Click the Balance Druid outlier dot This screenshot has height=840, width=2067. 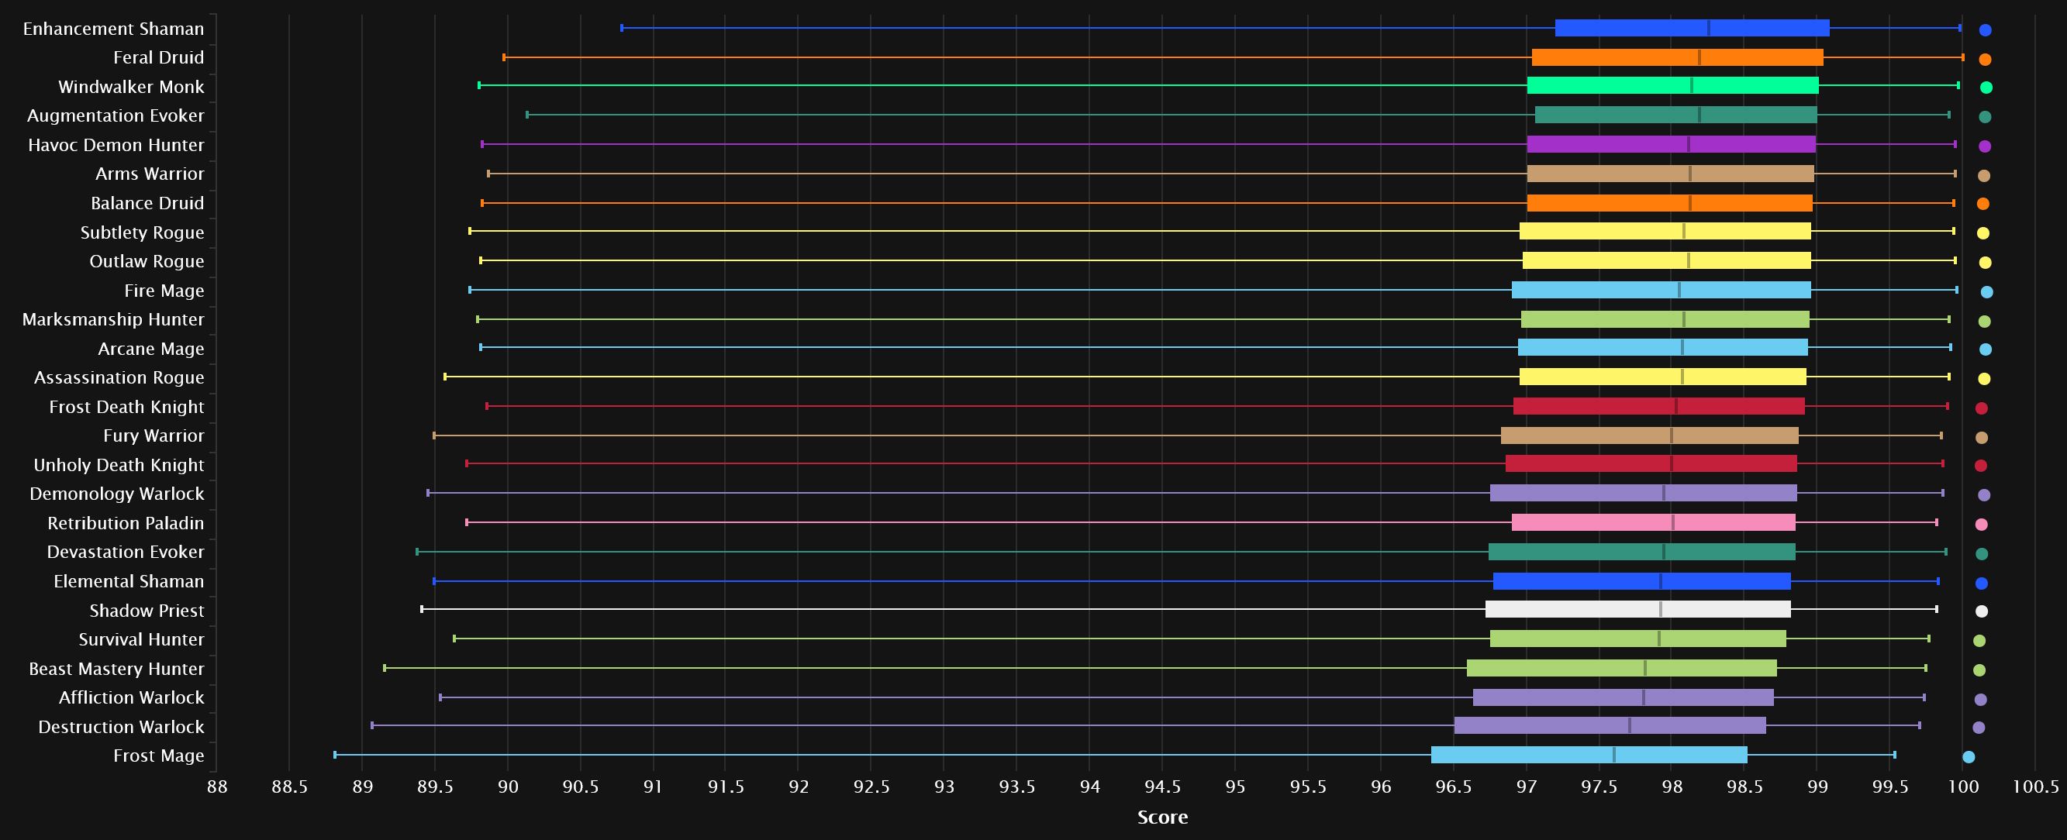1982,204
